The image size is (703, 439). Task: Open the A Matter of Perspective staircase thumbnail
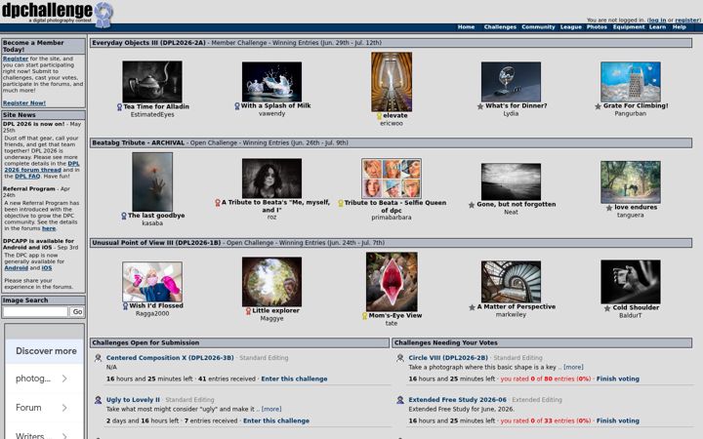coord(511,282)
